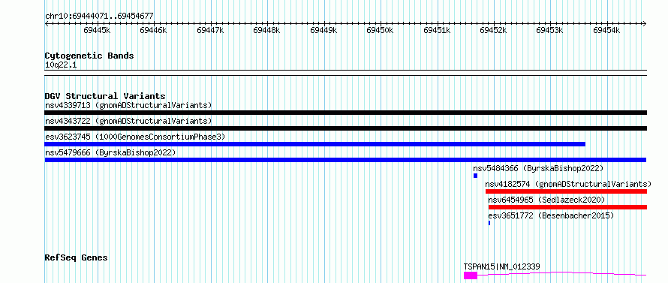Click the 69451k ruler tick label
Image resolution: width=668 pixels, height=283 pixels.
coord(437,30)
